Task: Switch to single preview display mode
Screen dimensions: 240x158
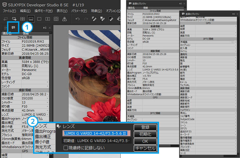Action: (39, 19)
